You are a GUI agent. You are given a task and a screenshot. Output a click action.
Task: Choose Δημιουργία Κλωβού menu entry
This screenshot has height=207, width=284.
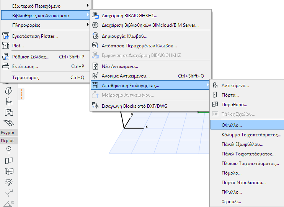(x=150, y=36)
